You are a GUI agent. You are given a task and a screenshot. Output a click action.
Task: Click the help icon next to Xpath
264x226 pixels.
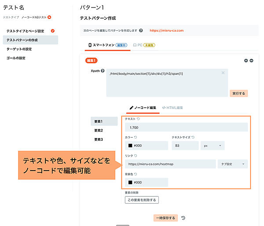pyautogui.click(x=103, y=70)
